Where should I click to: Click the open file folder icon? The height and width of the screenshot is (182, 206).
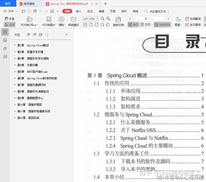[x=23, y=11]
